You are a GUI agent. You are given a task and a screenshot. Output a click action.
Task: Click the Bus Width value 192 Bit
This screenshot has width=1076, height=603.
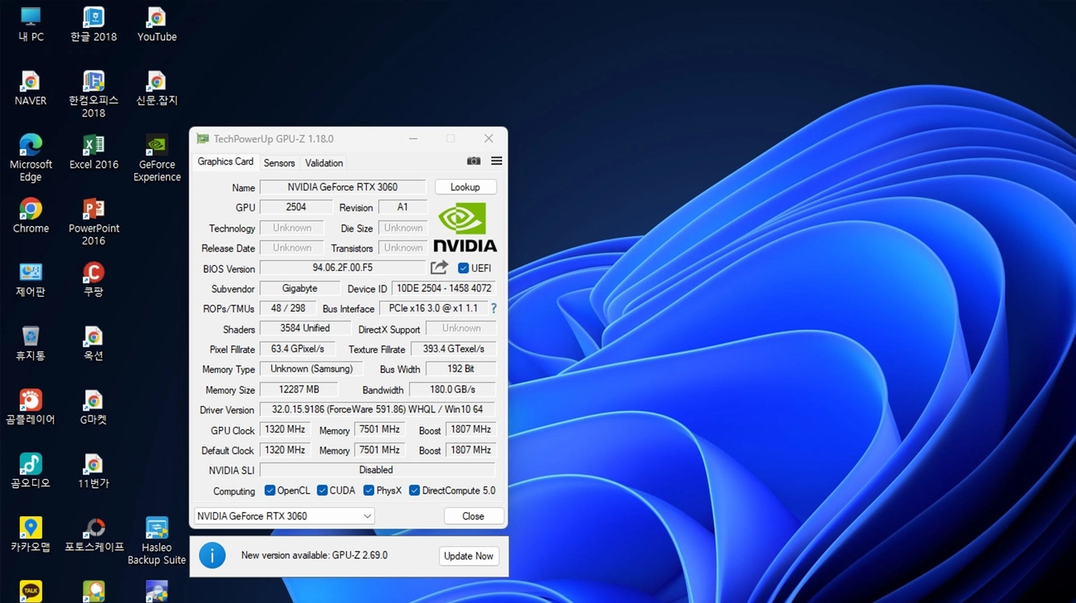[461, 369]
